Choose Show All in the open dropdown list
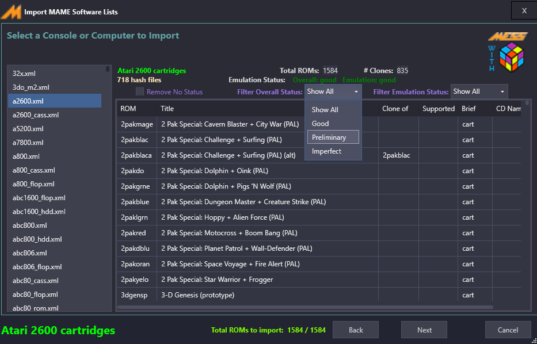537x344 pixels. [x=333, y=109]
